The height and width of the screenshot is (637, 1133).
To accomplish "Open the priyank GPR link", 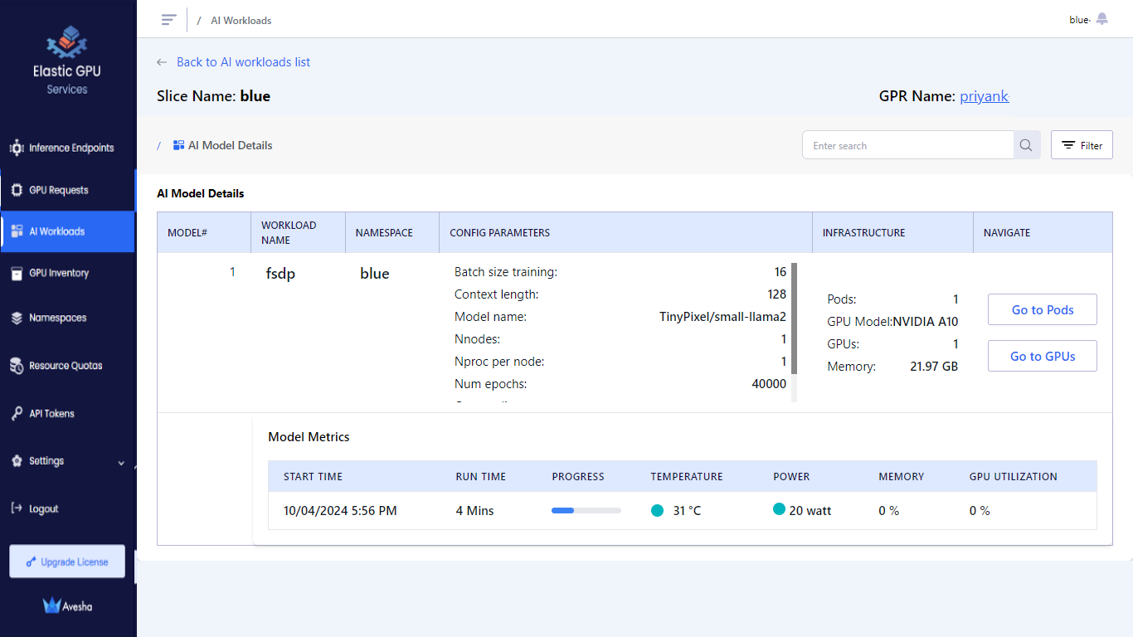I will (985, 96).
